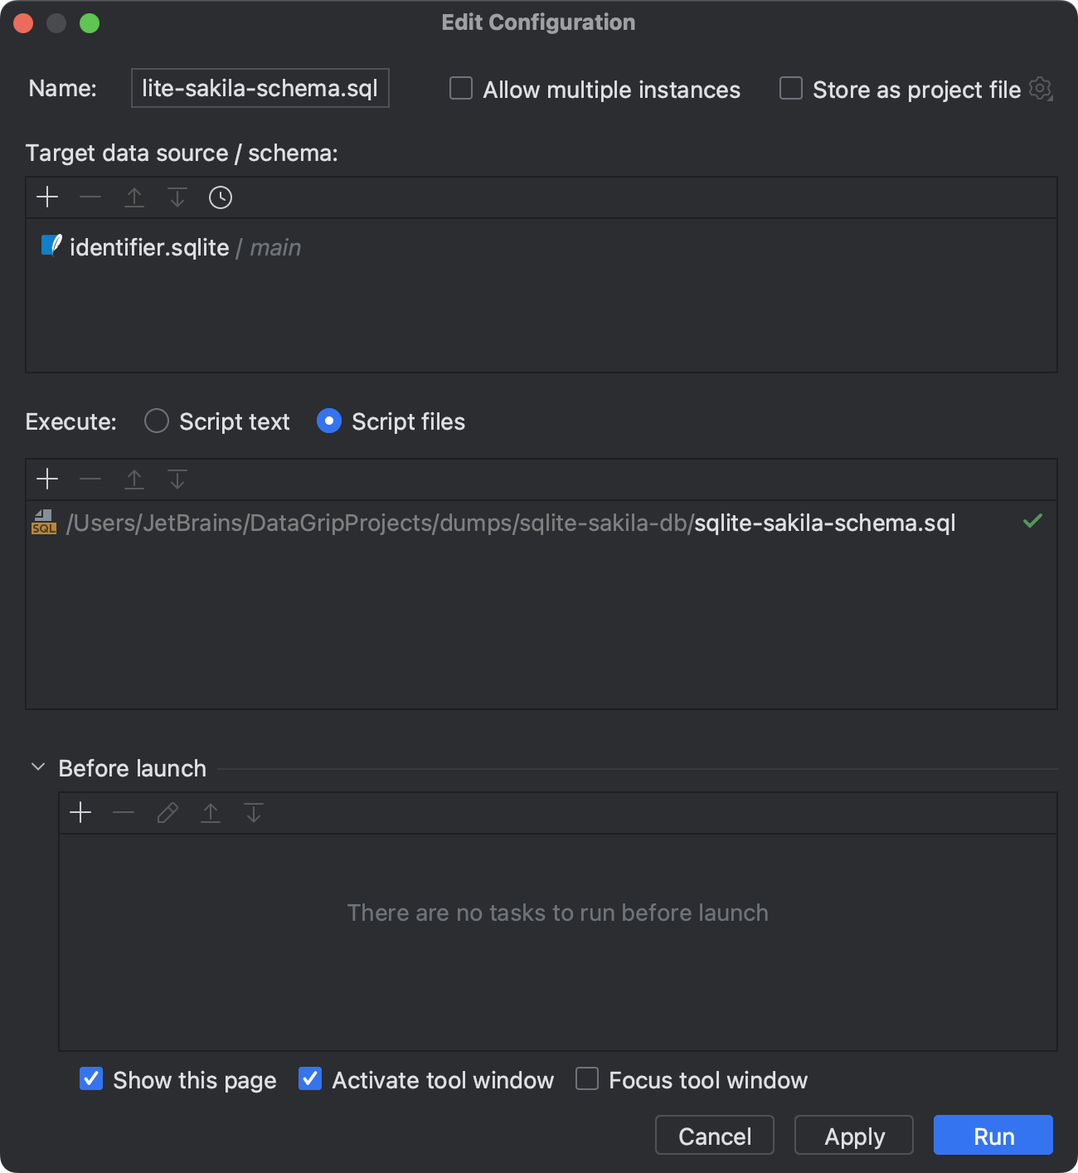This screenshot has height=1173, width=1078.
Task: Remove the identifier.sqlite data source
Action: [x=90, y=197]
